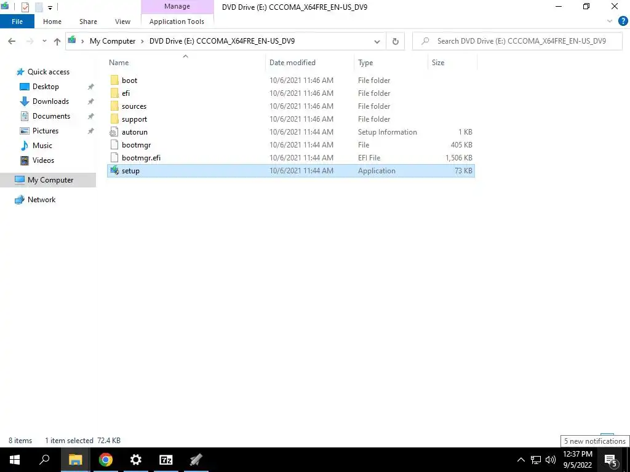
Task: Click the New folder quick access toolbar icon
Action: pos(39,7)
